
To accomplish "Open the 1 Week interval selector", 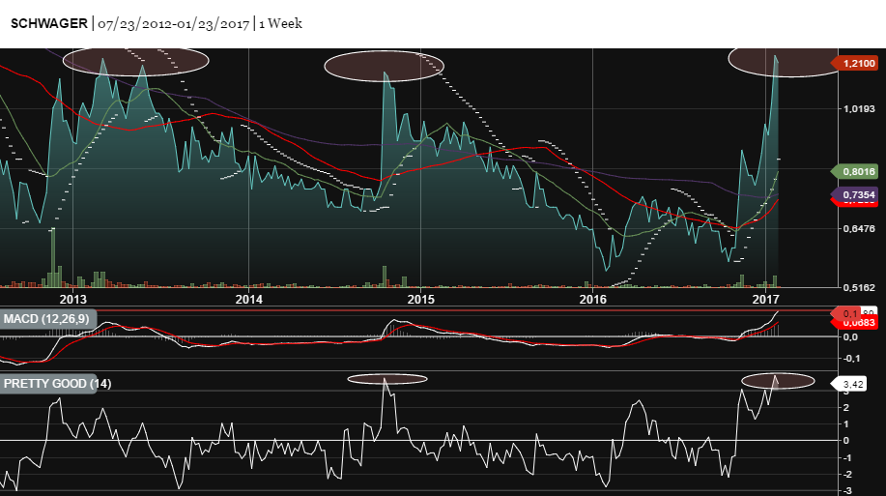I will coord(280,23).
